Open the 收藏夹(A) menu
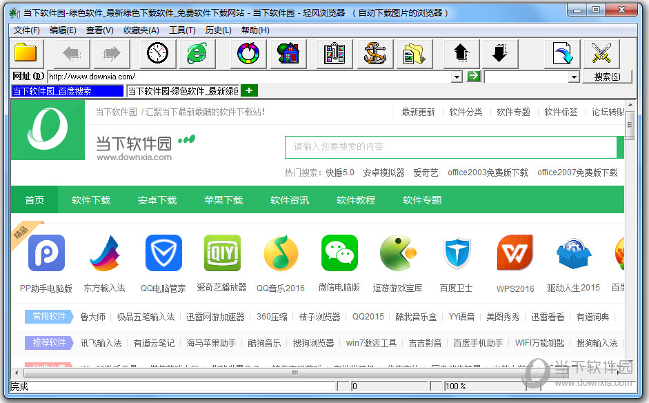Image resolution: width=649 pixels, height=403 pixels. 141,30
